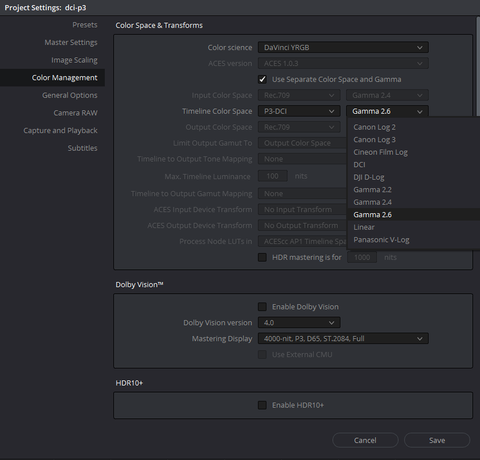
Task: Check the Enable HDR10+ box
Action: pyautogui.click(x=262, y=405)
